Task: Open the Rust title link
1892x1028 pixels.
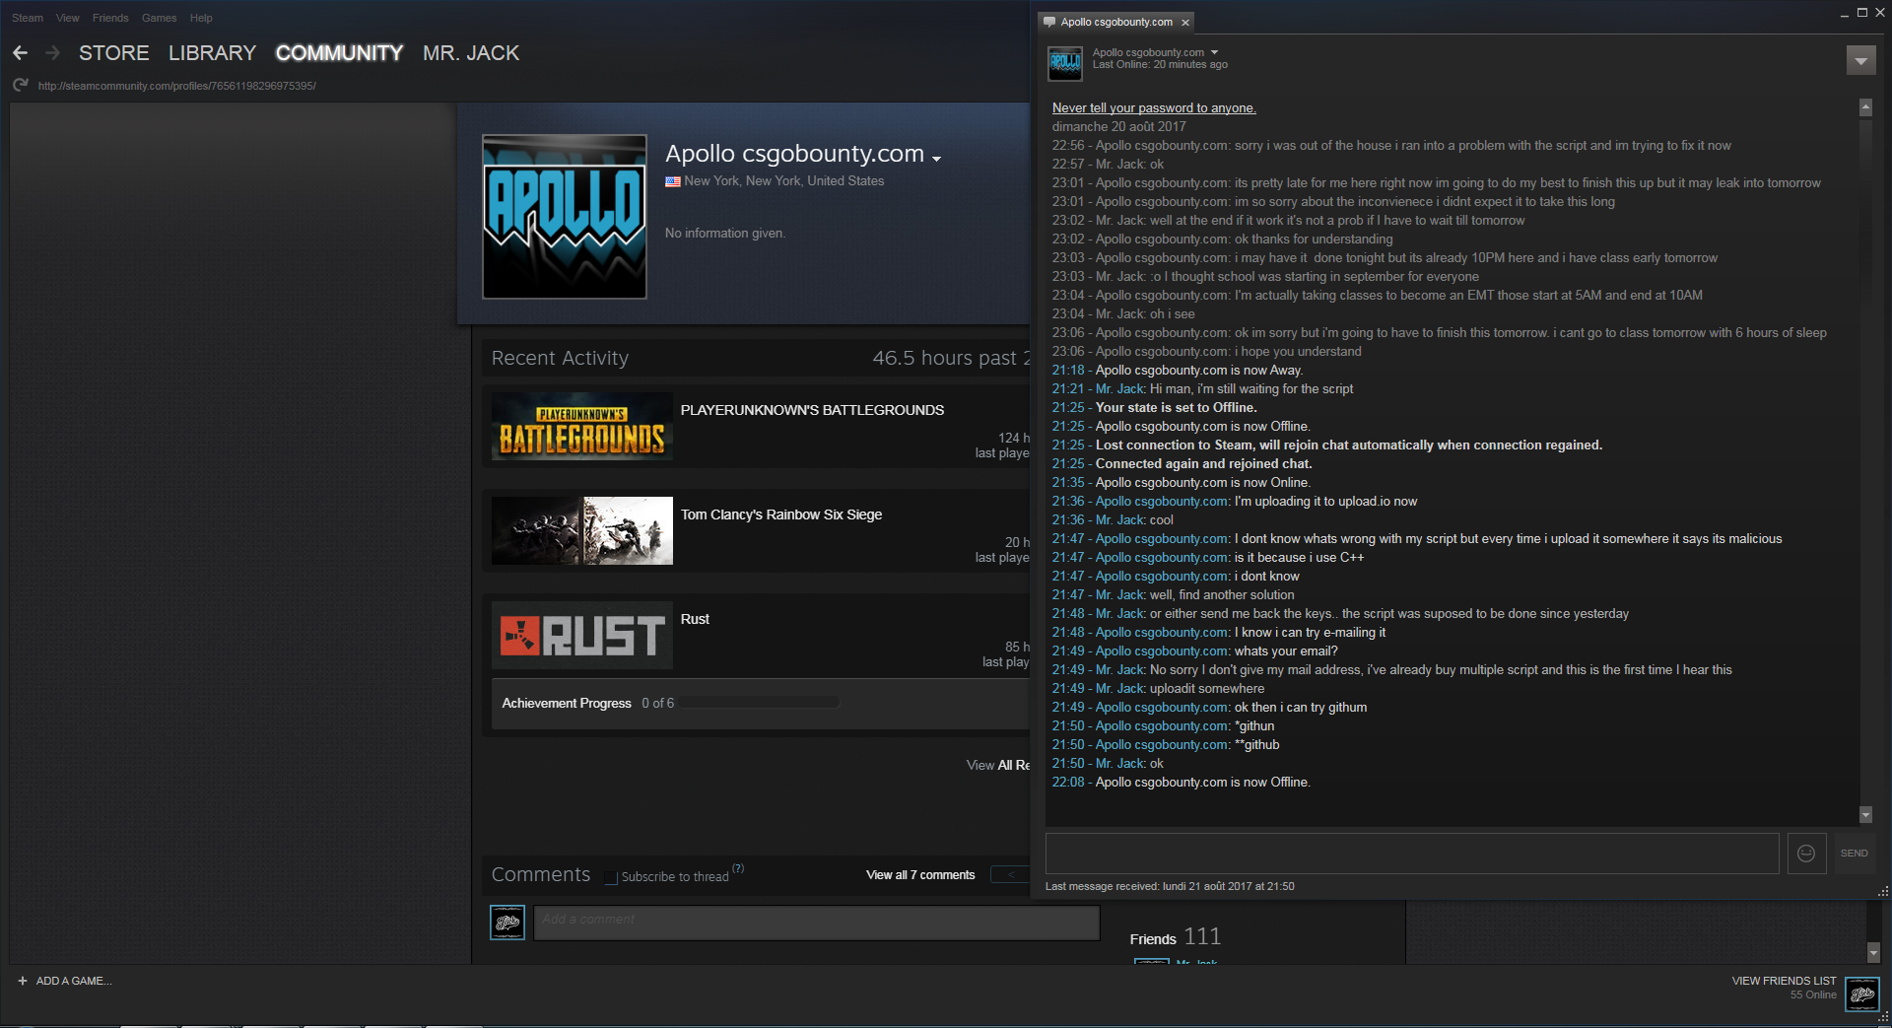Action: click(695, 619)
